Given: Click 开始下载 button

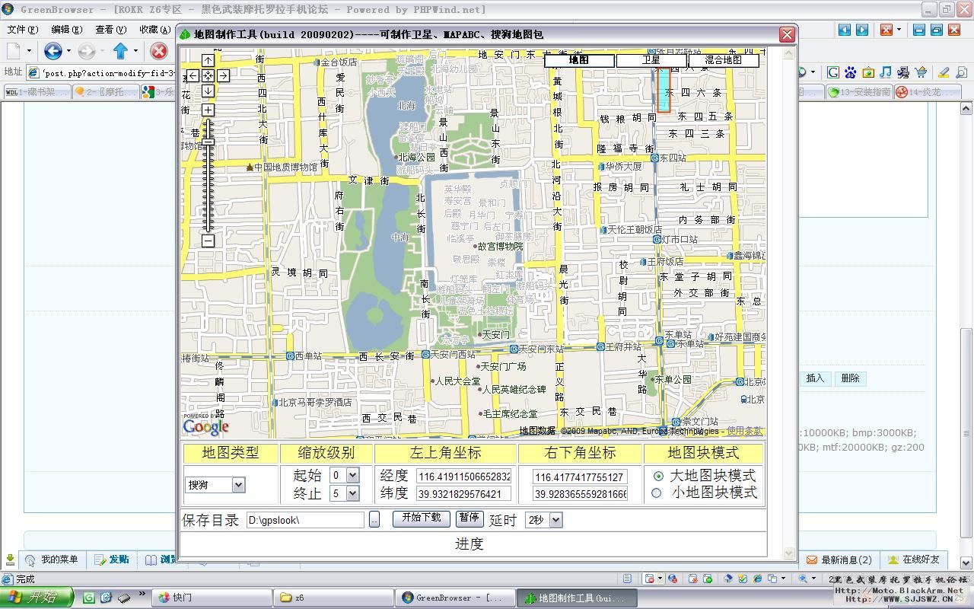Looking at the screenshot, I should pos(421,518).
